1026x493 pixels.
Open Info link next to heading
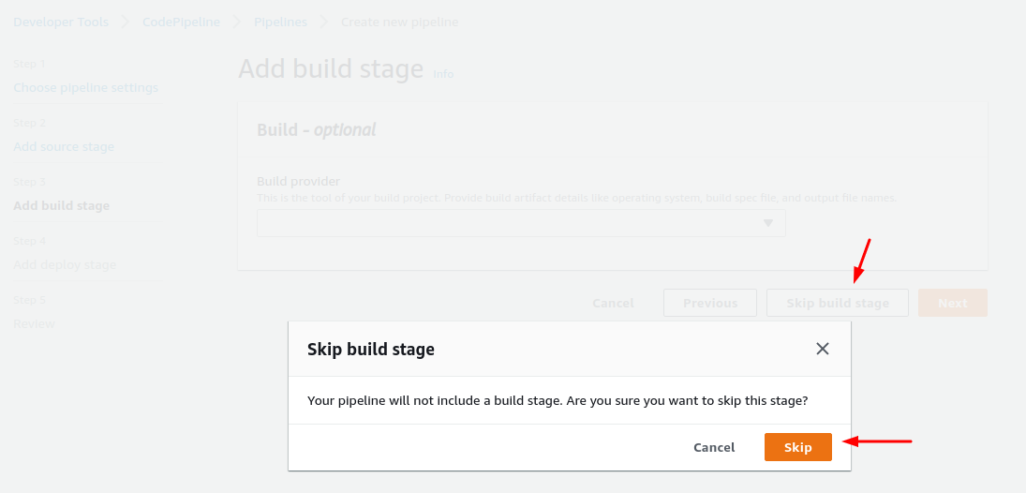[443, 74]
